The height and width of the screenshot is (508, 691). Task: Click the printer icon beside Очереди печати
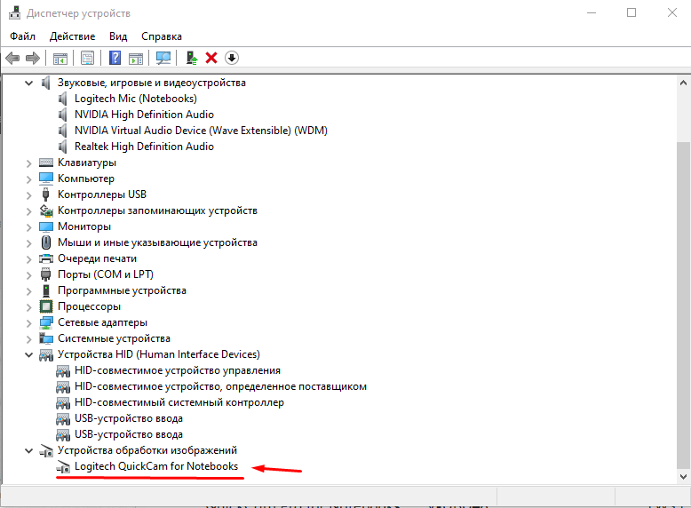pos(46,258)
